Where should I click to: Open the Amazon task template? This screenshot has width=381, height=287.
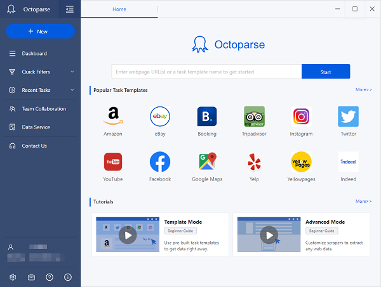(113, 117)
